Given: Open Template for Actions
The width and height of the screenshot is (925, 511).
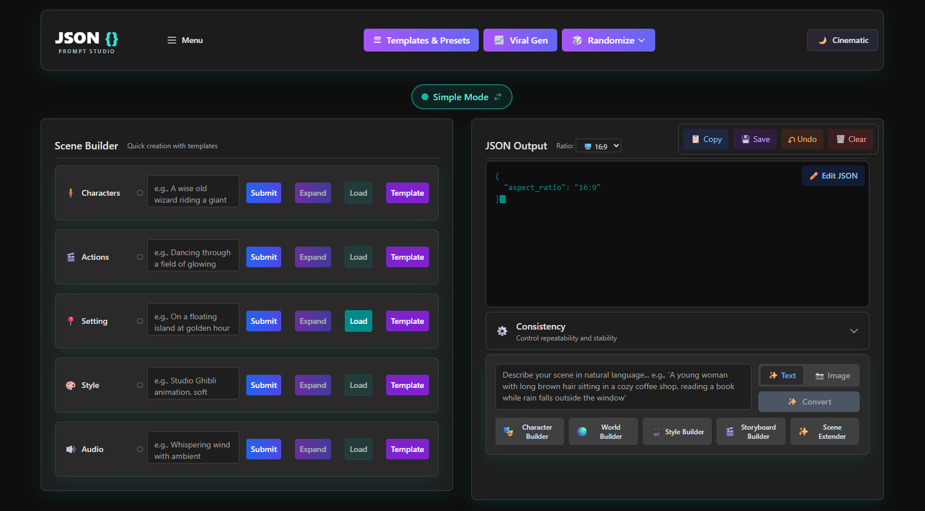Looking at the screenshot, I should (x=407, y=257).
